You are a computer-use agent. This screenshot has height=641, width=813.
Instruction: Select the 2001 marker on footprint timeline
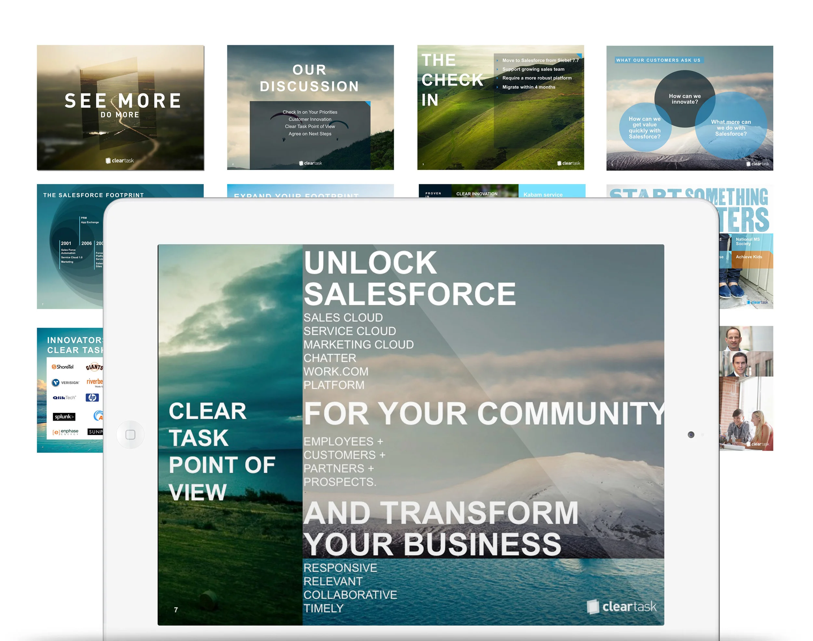(66, 243)
